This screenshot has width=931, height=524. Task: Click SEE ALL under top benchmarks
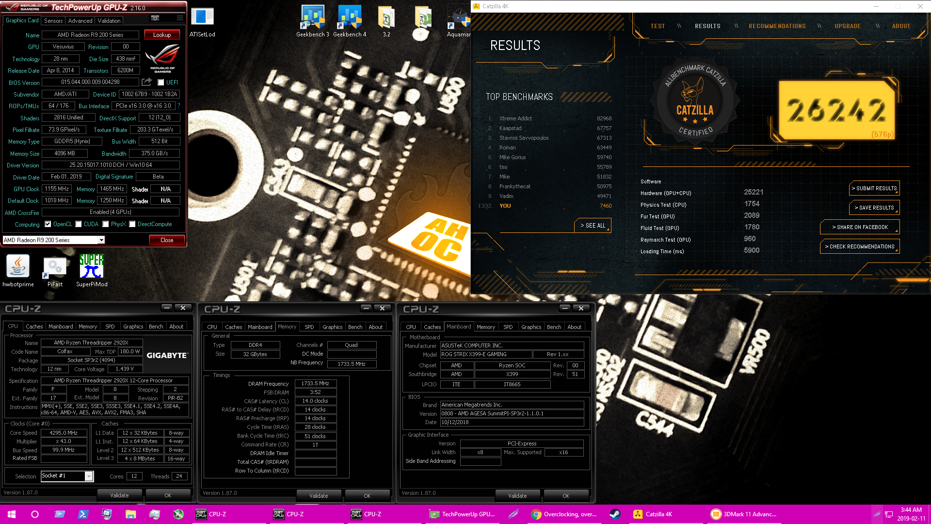(x=593, y=226)
